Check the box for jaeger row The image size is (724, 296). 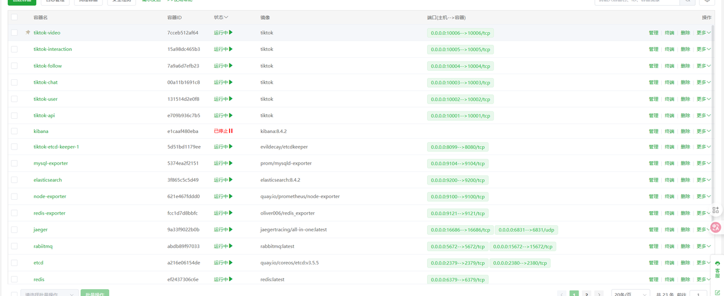coord(15,229)
